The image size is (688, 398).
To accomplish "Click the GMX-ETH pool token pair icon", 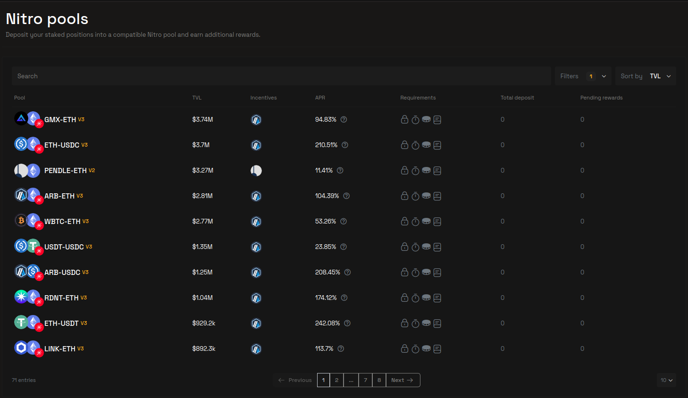I will coord(28,119).
